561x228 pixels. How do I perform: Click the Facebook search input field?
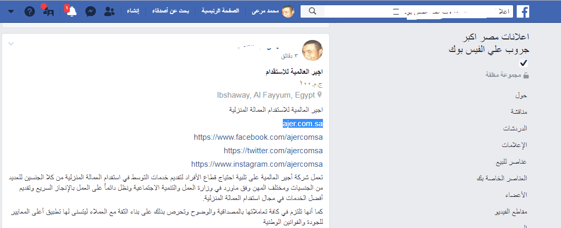(419, 11)
